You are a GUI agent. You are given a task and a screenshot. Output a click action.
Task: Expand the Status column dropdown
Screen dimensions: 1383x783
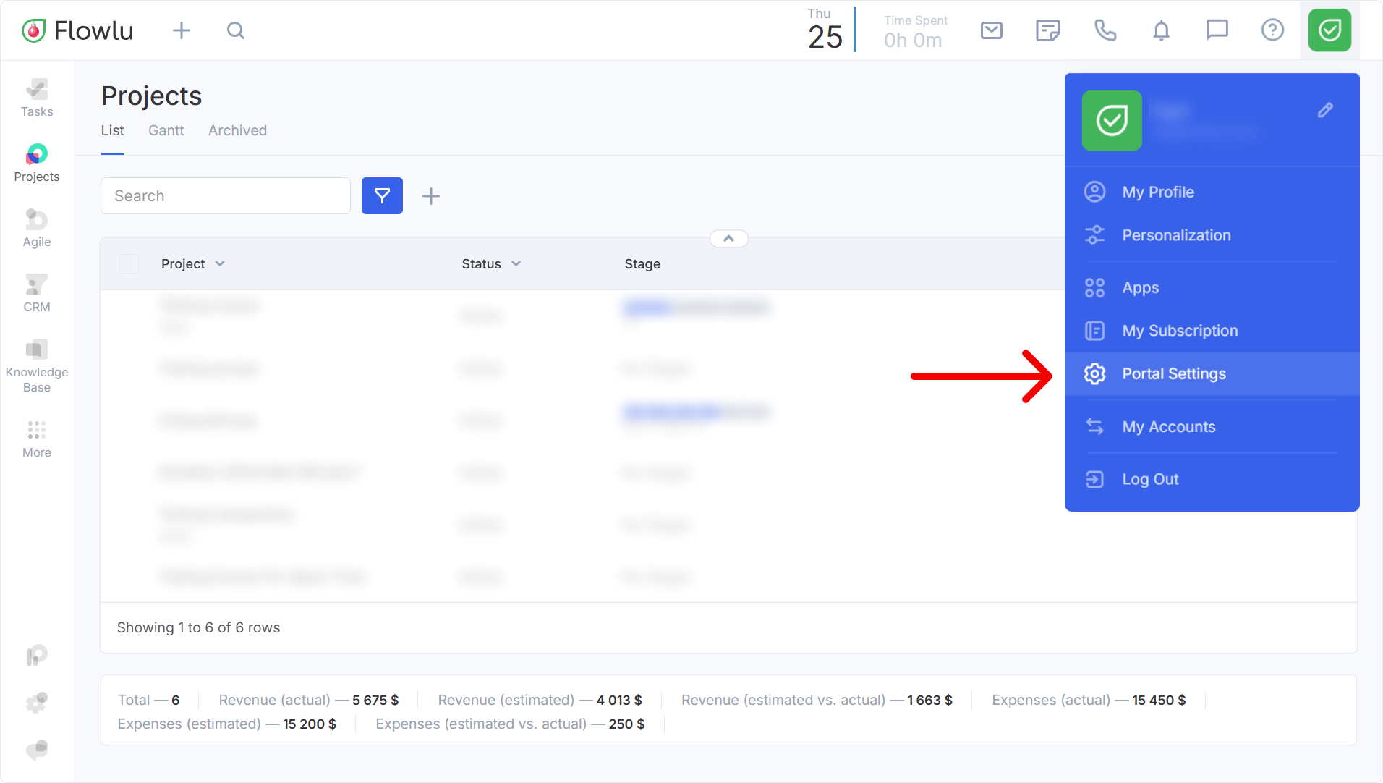(516, 264)
